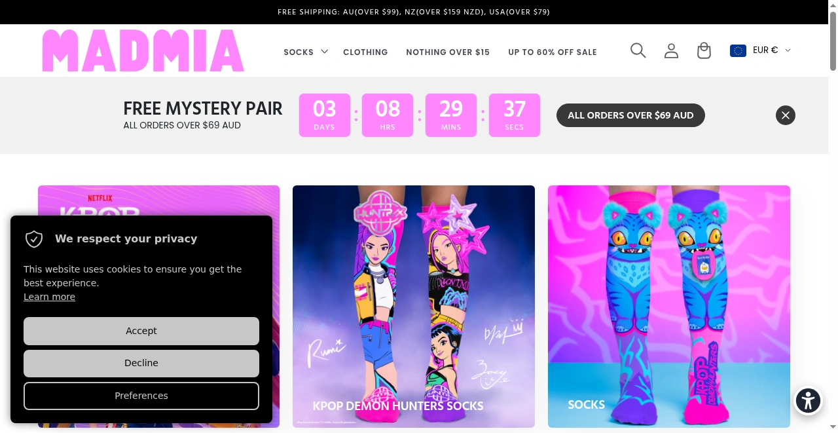Open Up To 60% Off Sale link
This screenshot has height=433, width=838.
553,52
